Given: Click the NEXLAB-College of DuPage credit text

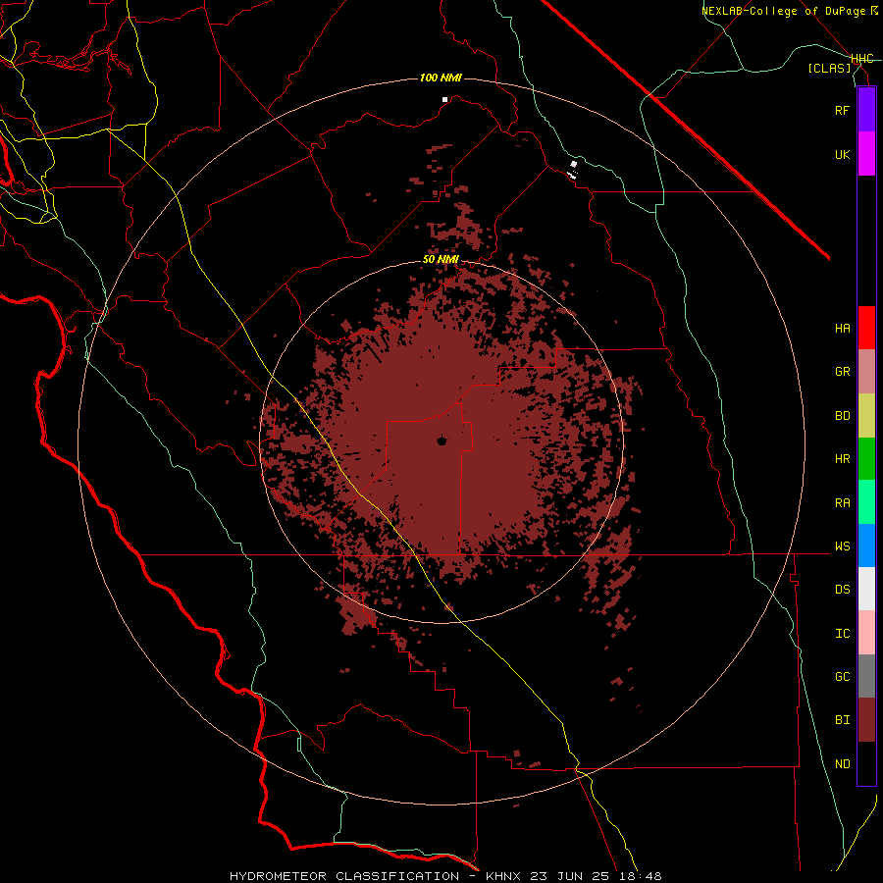Looking at the screenshot, I should (x=786, y=11).
